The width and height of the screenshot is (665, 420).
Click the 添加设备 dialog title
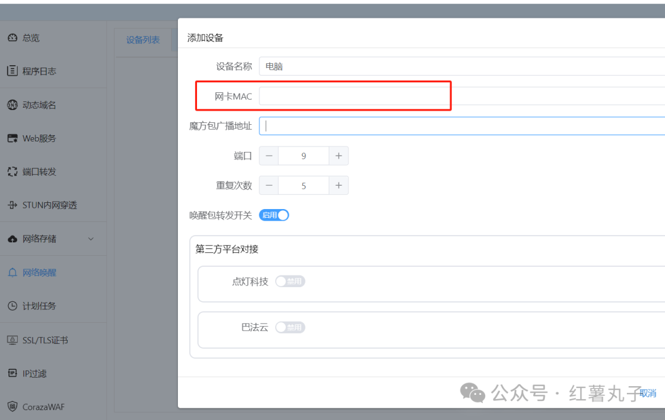(205, 38)
